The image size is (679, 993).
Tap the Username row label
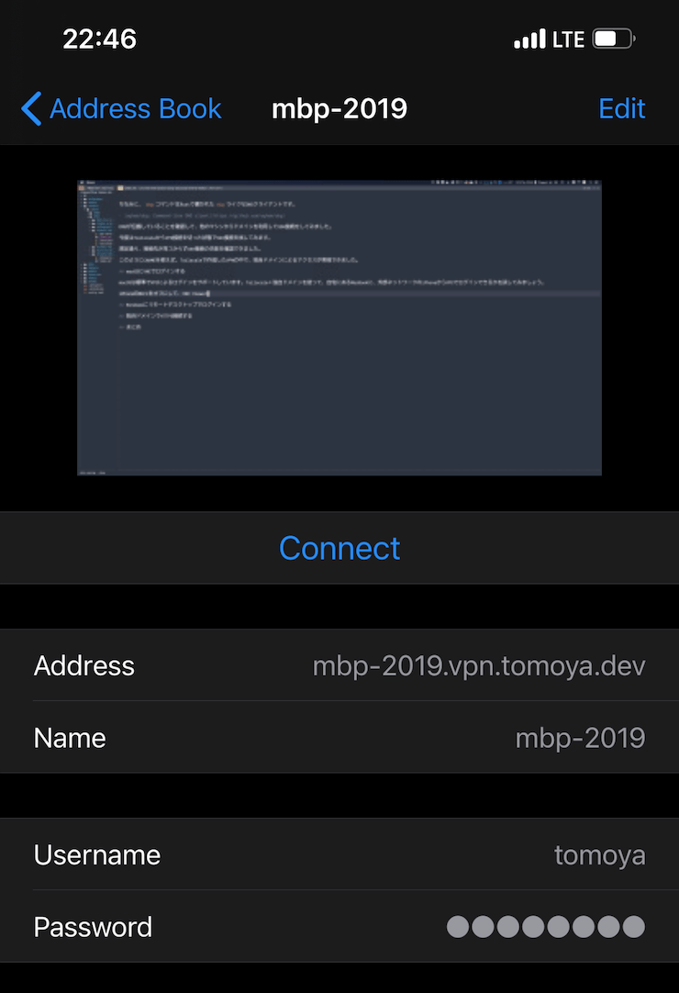point(97,855)
